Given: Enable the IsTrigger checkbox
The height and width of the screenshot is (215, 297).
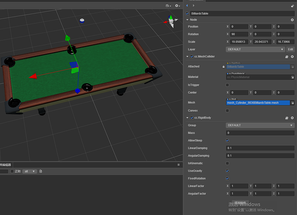Looking at the screenshot, I should pyautogui.click(x=228, y=85).
